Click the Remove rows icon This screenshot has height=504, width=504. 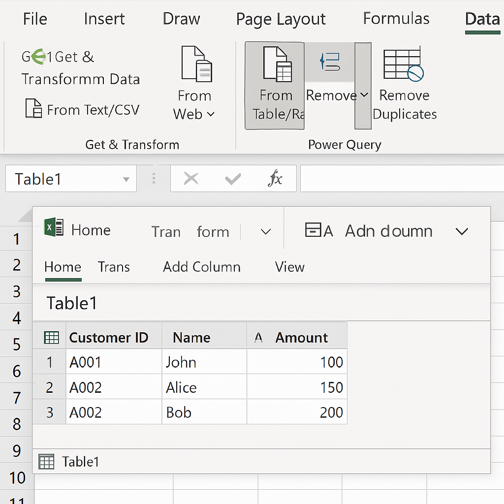pyautogui.click(x=330, y=62)
